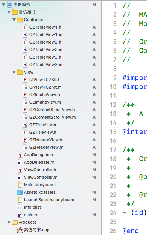
Task: Collapse the Controller folder triangle
Action: (14, 20)
